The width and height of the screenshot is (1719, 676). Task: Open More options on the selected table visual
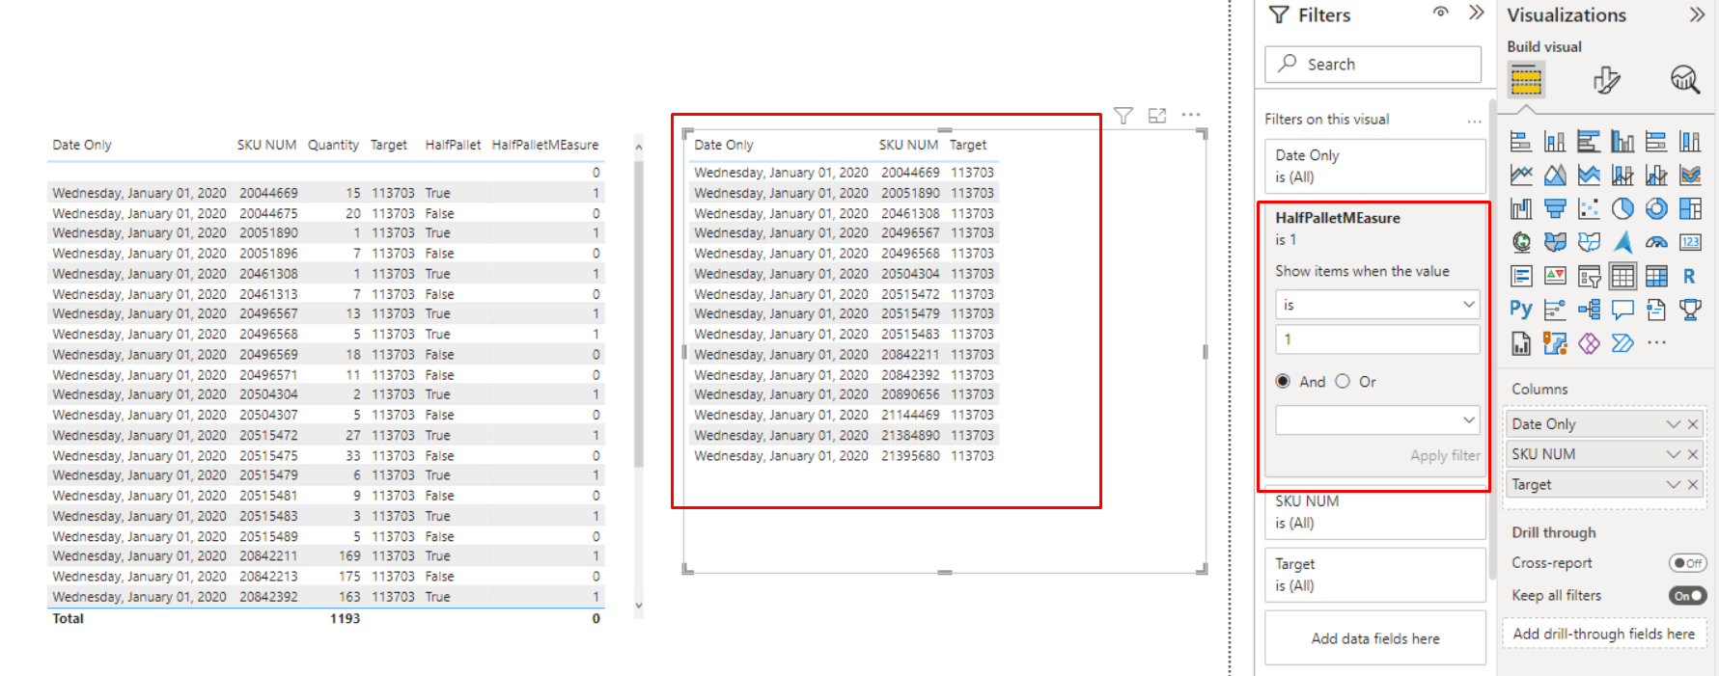[x=1191, y=115]
